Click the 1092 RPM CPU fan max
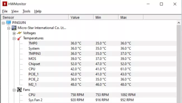 click(128, 95)
